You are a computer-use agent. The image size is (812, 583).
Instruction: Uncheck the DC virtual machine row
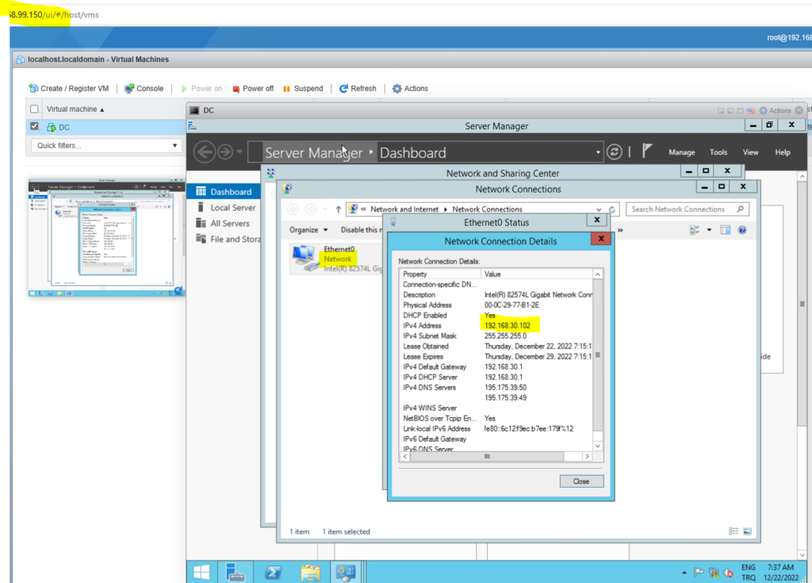click(x=33, y=126)
